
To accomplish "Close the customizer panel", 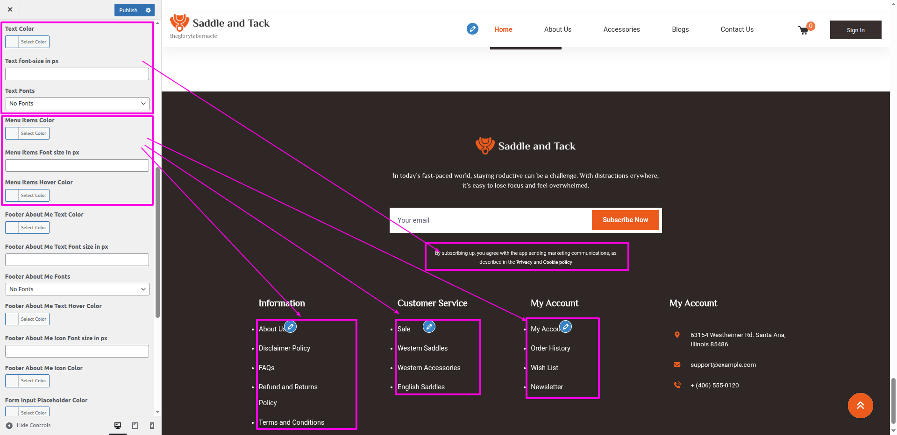I will pyautogui.click(x=10, y=9).
